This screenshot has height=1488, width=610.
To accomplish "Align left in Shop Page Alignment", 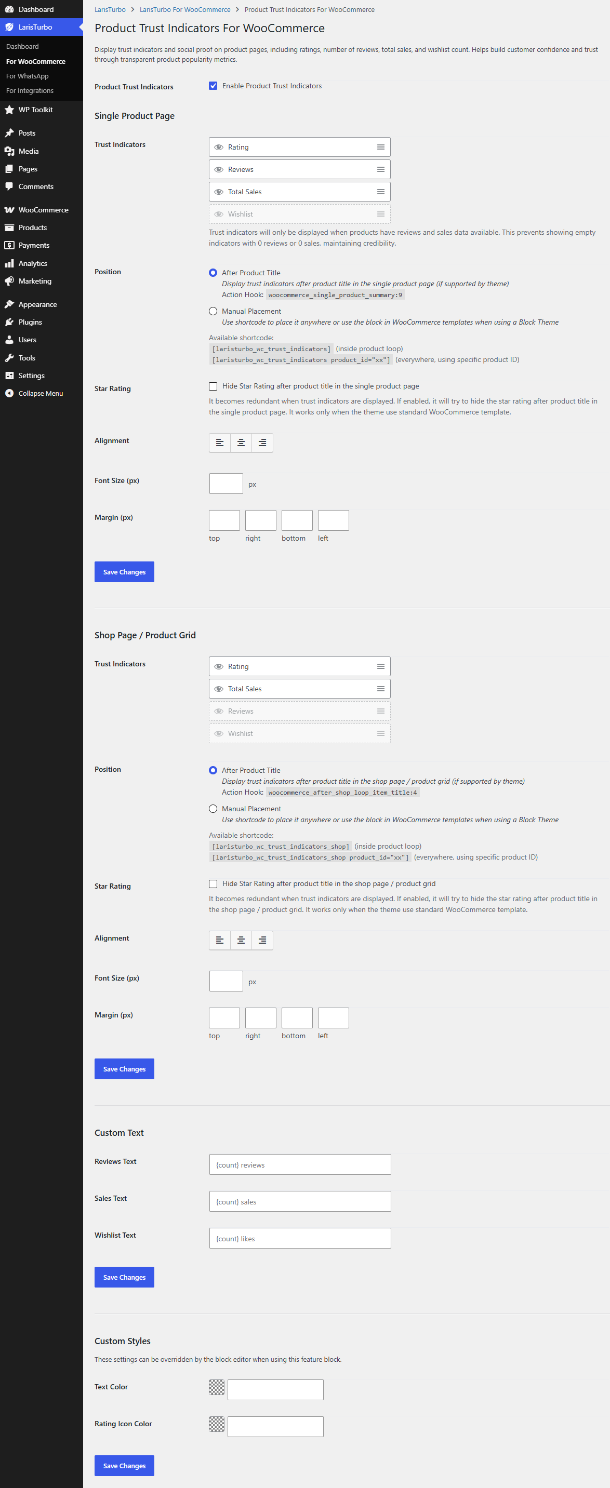I will pyautogui.click(x=219, y=940).
